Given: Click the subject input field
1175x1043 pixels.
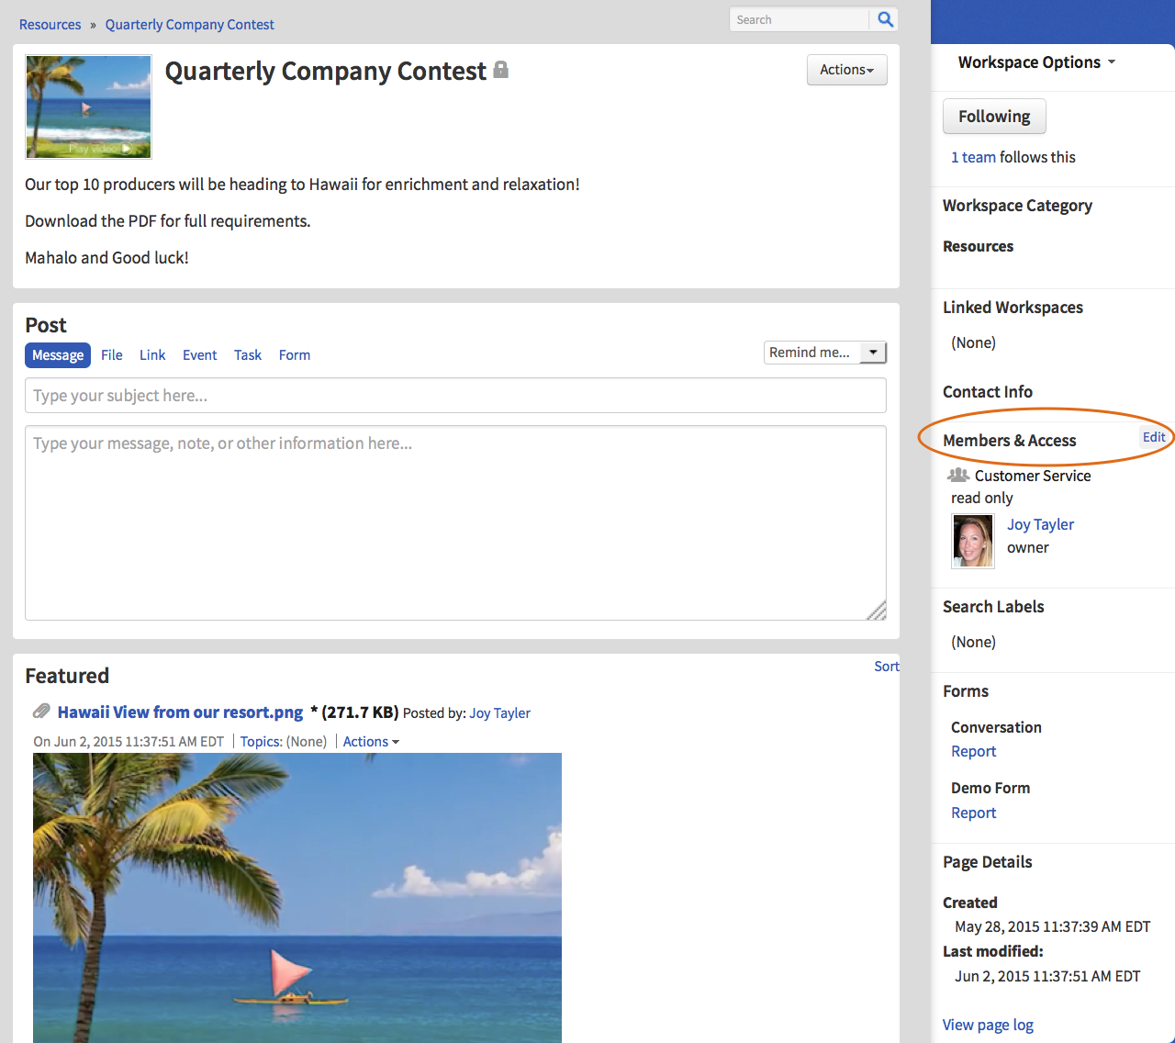Looking at the screenshot, I should point(455,396).
